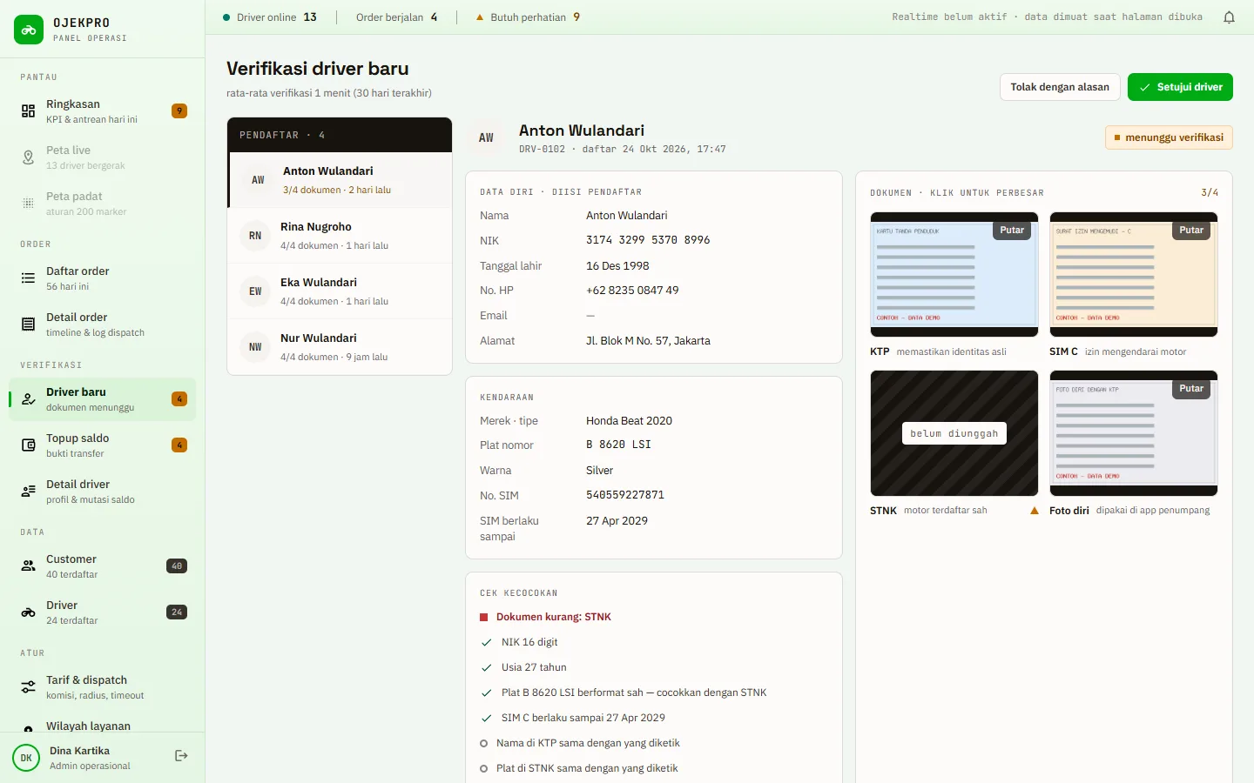Enlarge the SIM C document thumbnail

tap(1133, 275)
